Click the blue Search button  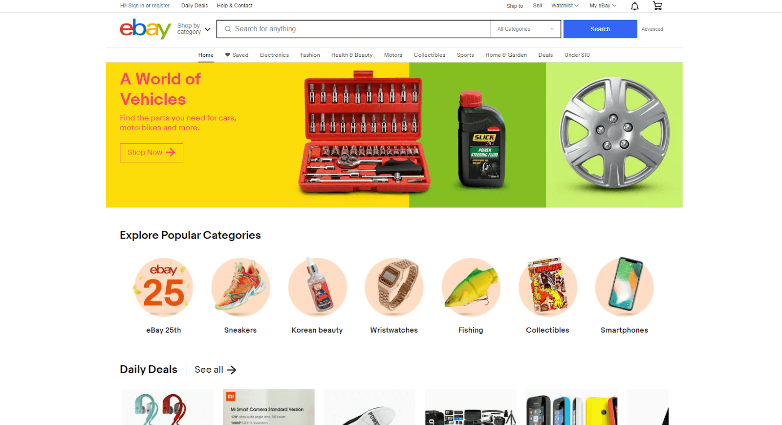coord(600,29)
